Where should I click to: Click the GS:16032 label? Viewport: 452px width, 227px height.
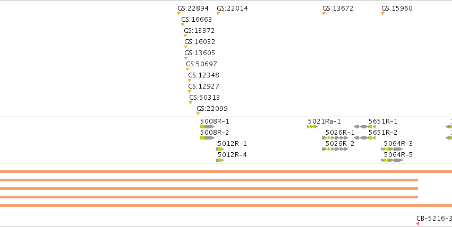click(200, 42)
